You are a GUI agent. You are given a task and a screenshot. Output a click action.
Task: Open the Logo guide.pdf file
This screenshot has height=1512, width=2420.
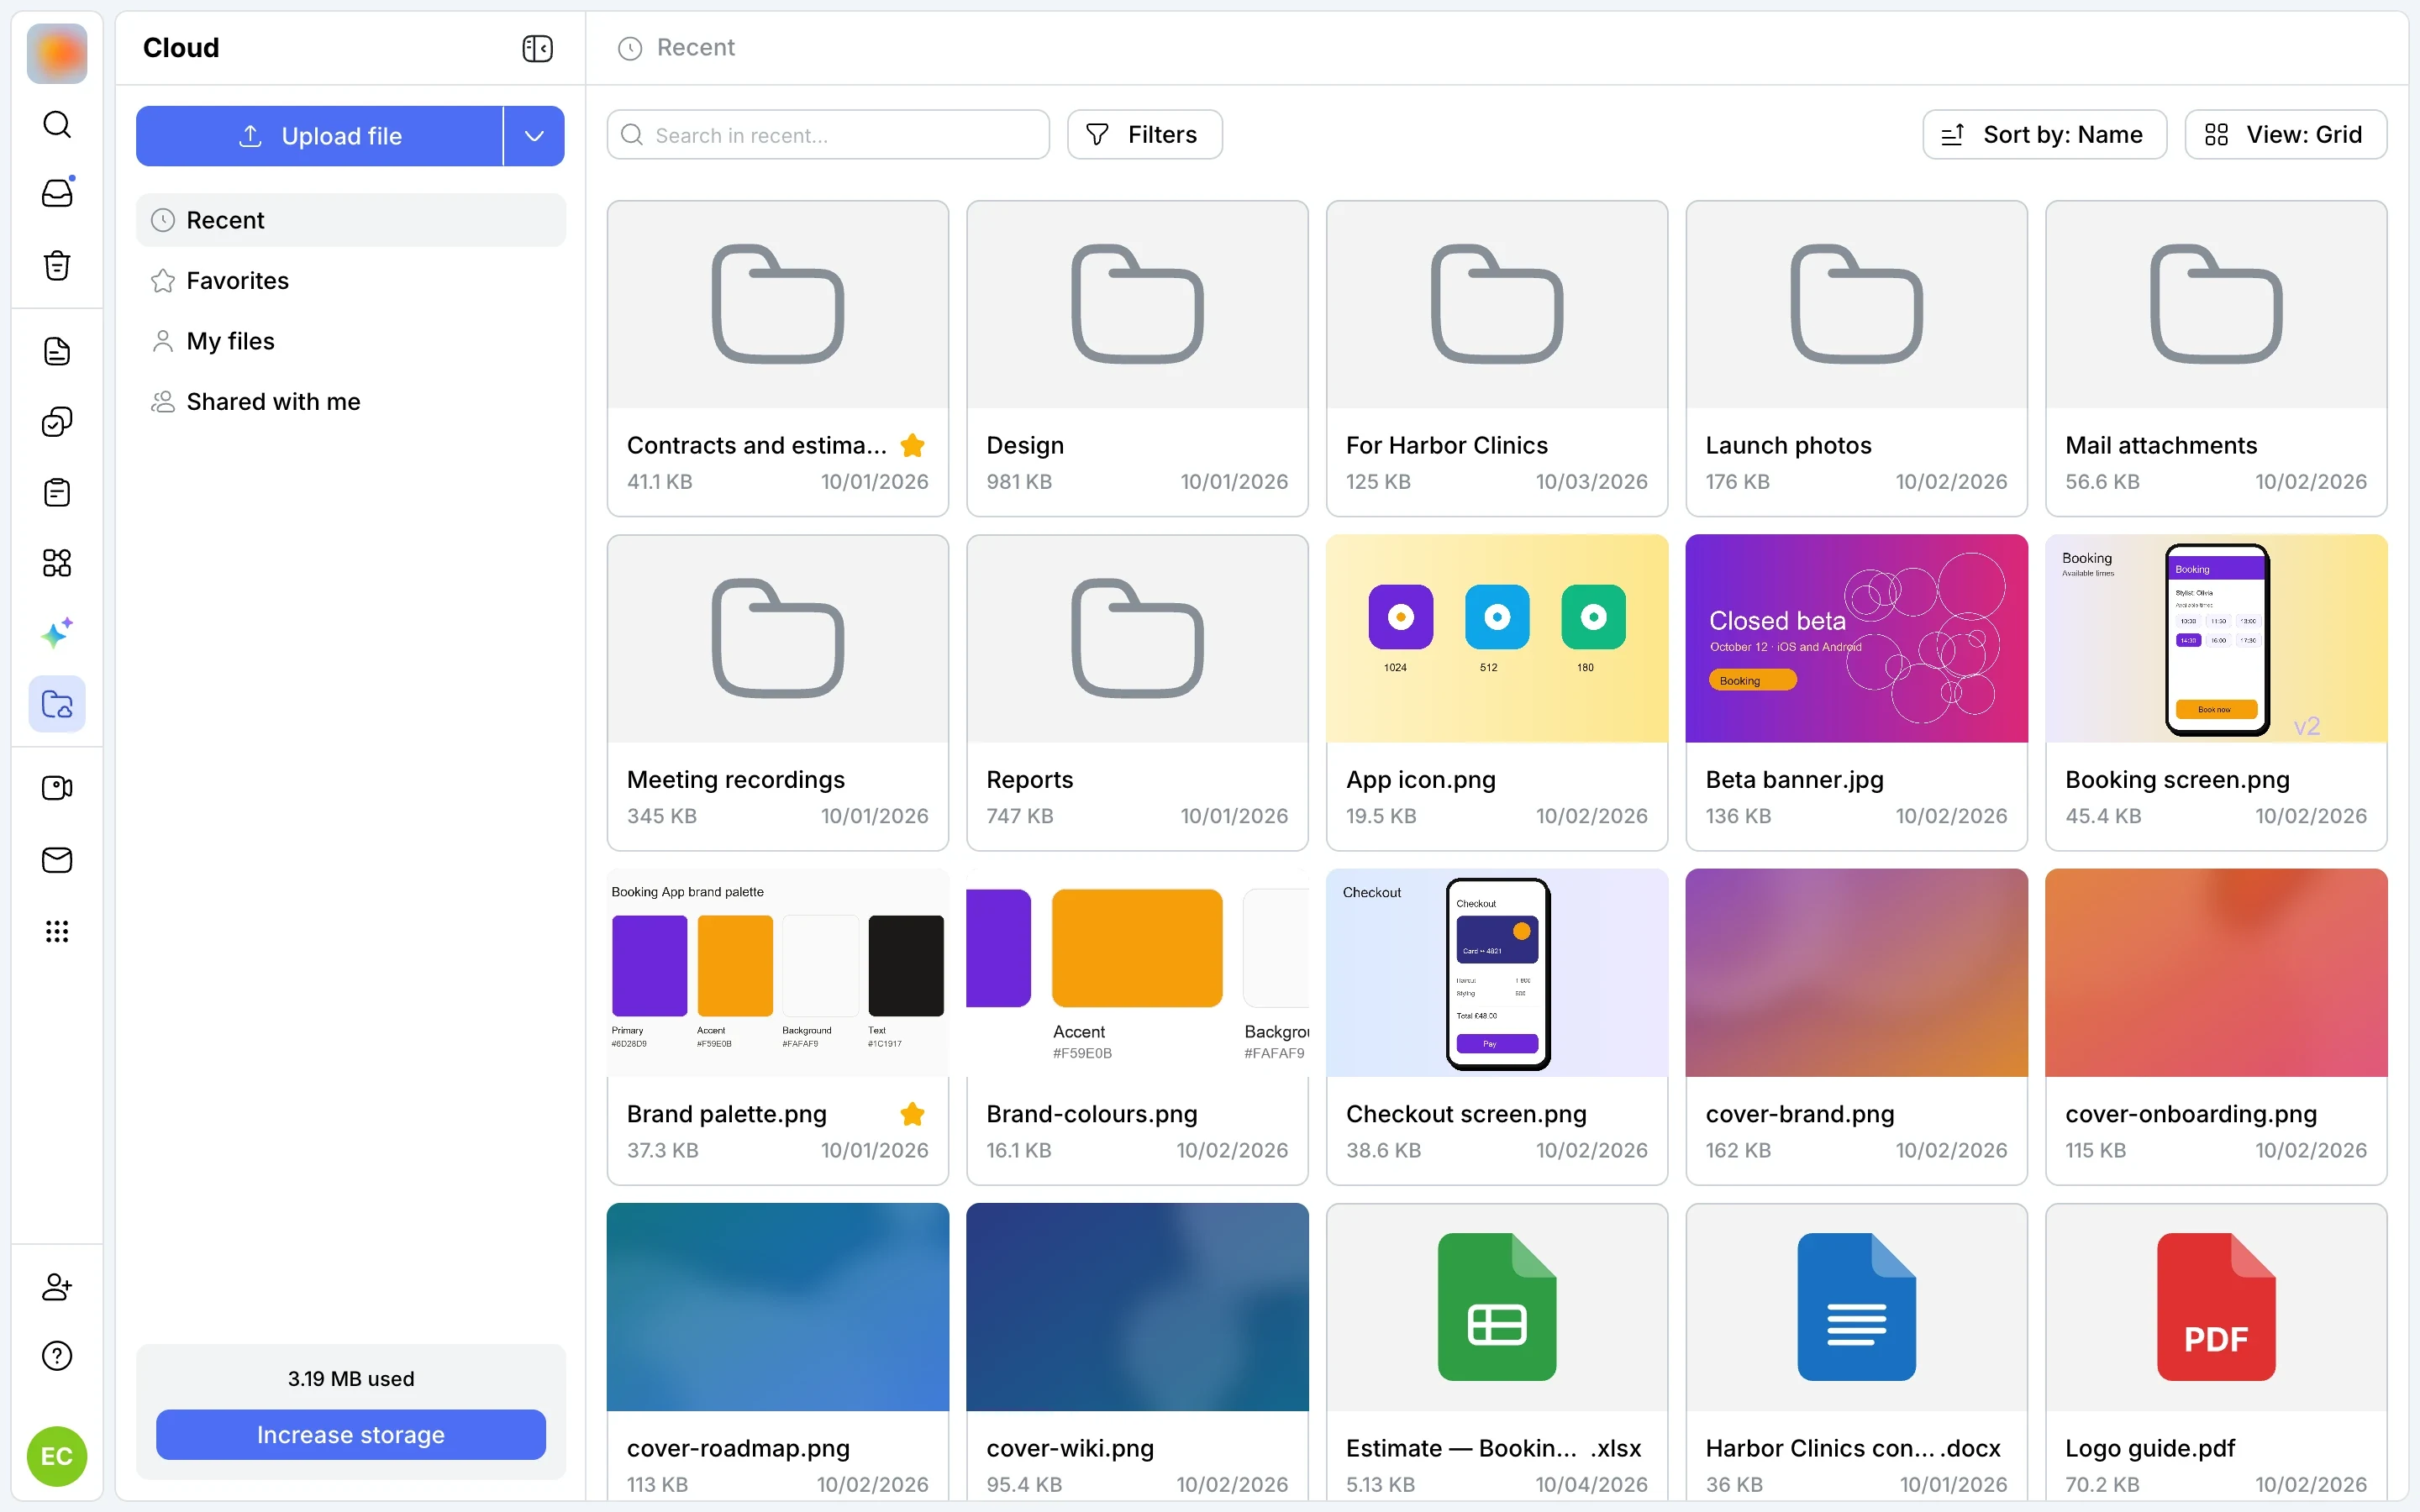2216,1352
